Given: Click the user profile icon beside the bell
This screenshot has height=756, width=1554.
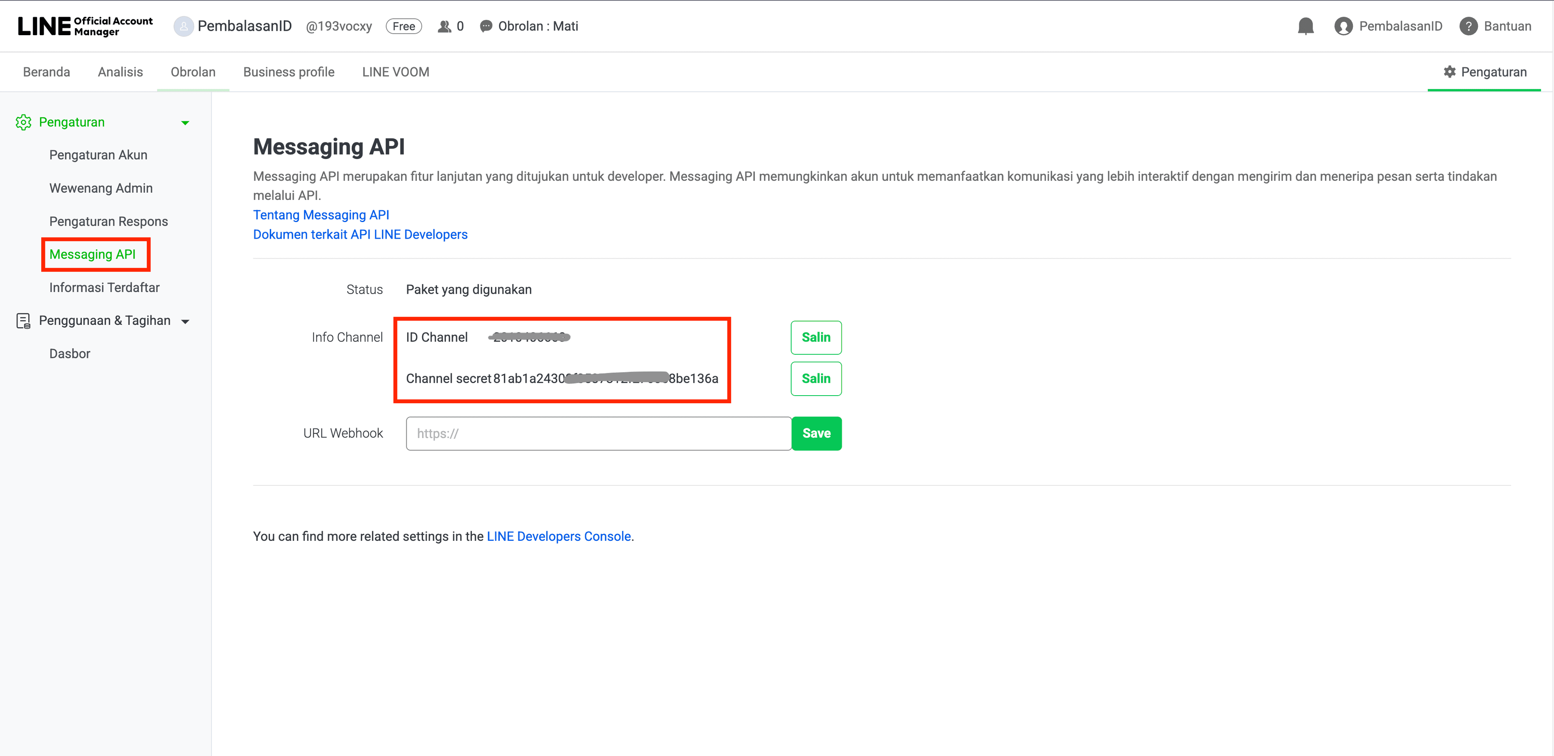Looking at the screenshot, I should pos(1343,27).
